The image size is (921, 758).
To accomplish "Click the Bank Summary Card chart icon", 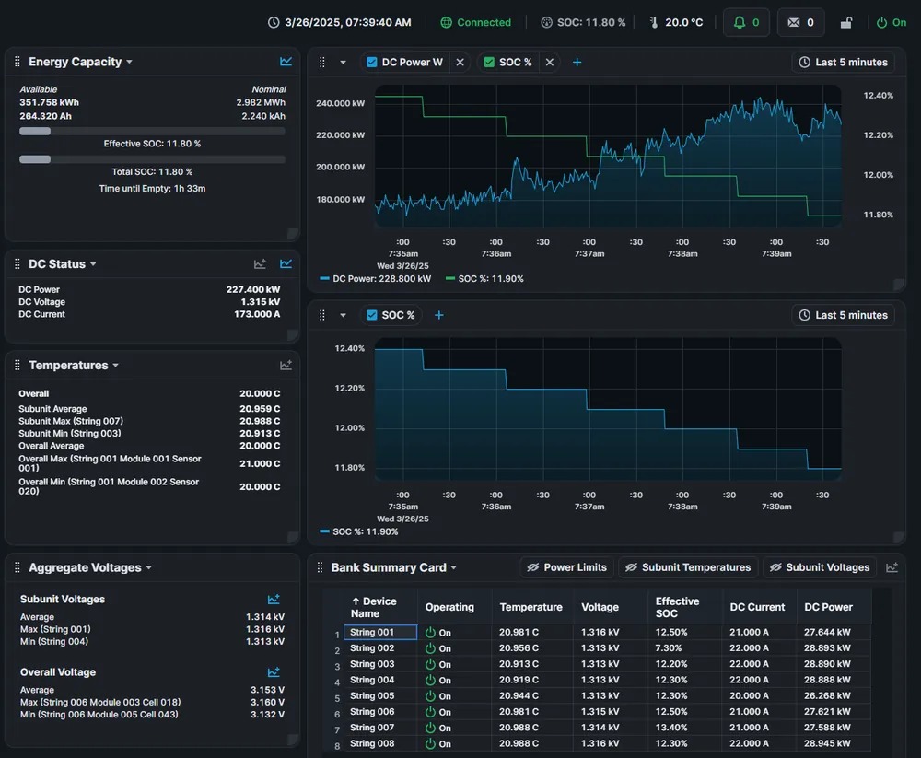I will (x=892, y=567).
